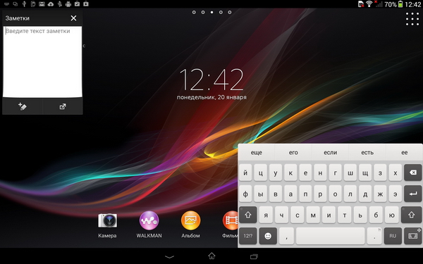This screenshot has height=264, width=423.
Task: Toggle the left Shift key
Action: click(x=248, y=215)
